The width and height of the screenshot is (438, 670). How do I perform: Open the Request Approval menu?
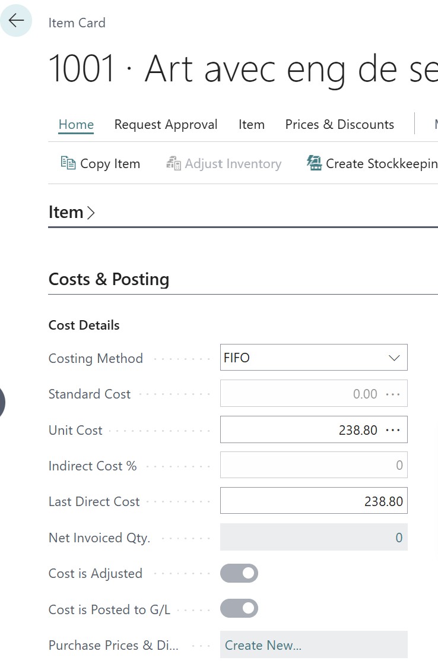166,125
